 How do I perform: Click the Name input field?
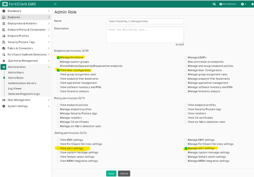[145, 21]
